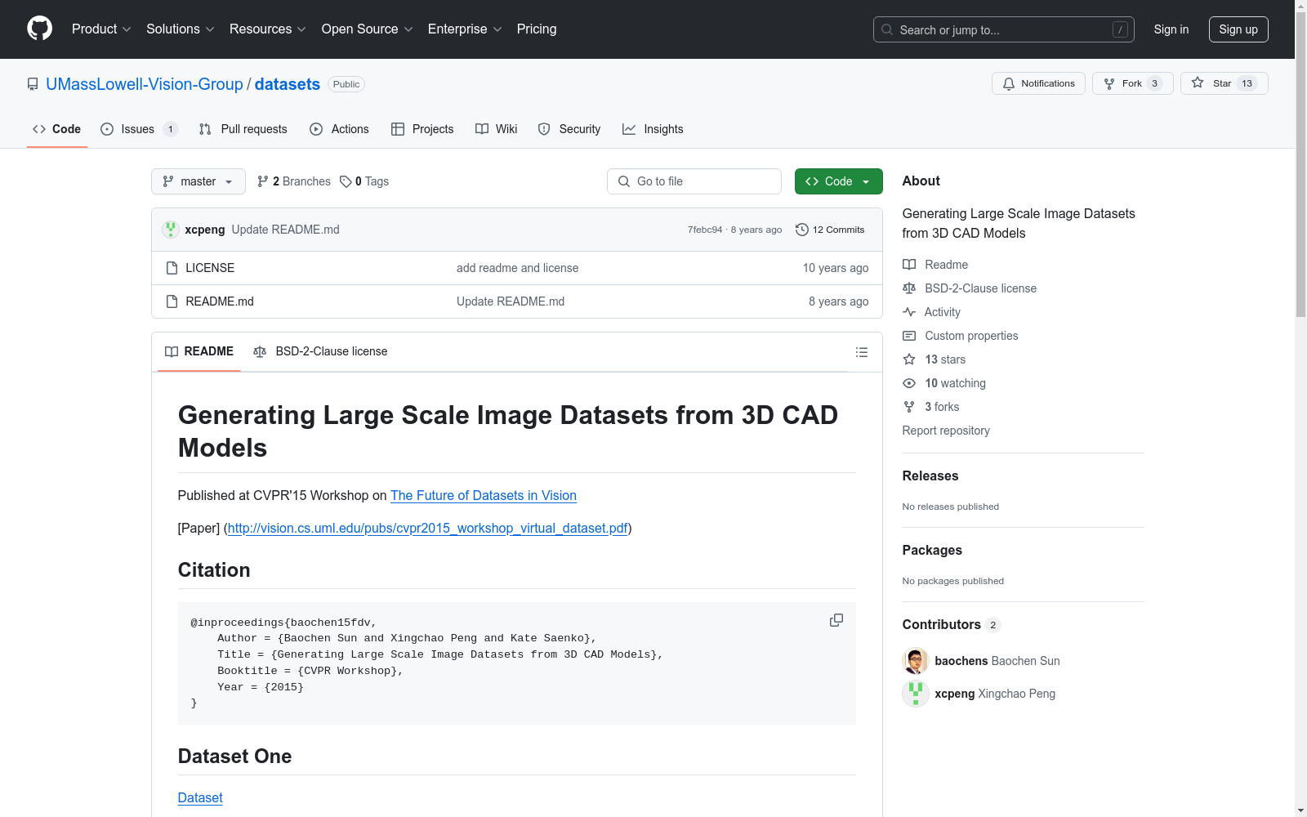Viewport: 1307px width, 817px height.
Task: Click the commit history clock icon
Action: (802, 230)
